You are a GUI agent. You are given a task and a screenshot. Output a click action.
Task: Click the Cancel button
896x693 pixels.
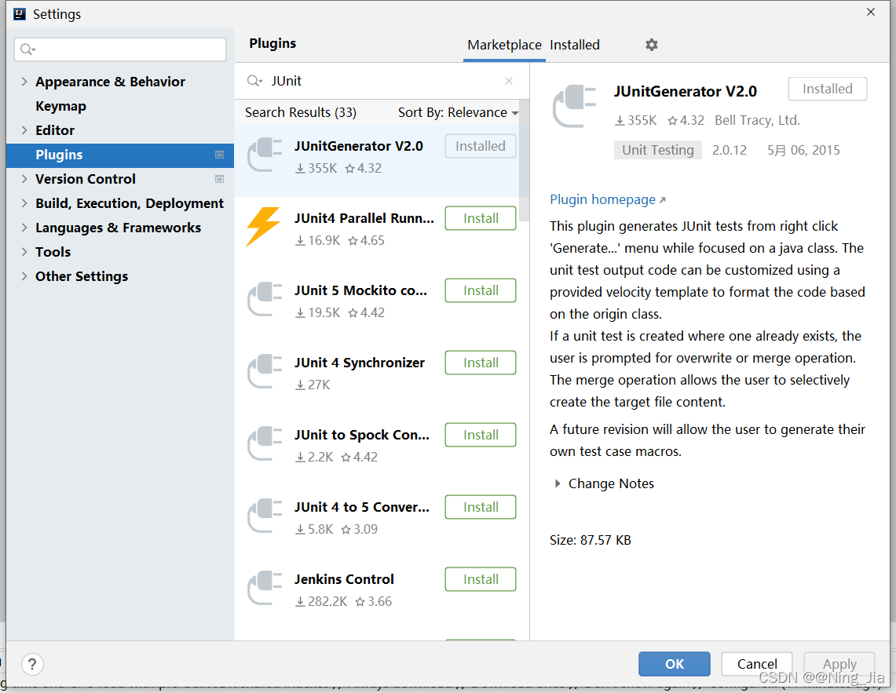click(756, 664)
